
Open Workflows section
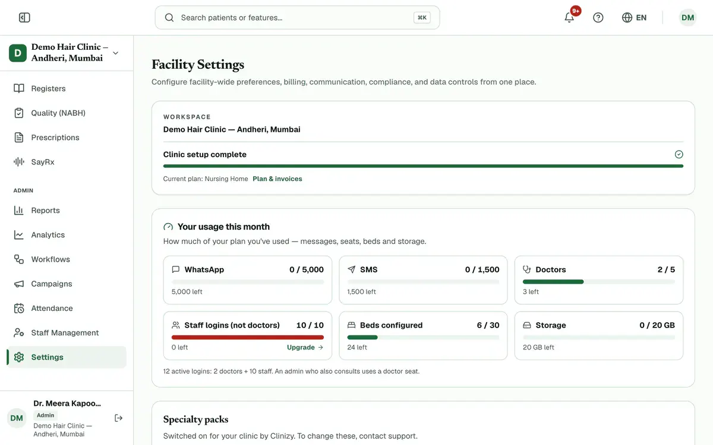(67, 259)
